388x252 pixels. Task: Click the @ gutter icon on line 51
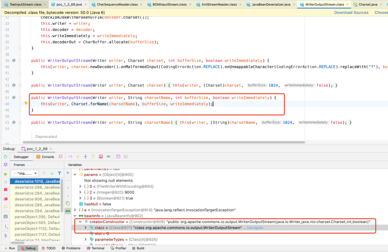(x=14, y=123)
